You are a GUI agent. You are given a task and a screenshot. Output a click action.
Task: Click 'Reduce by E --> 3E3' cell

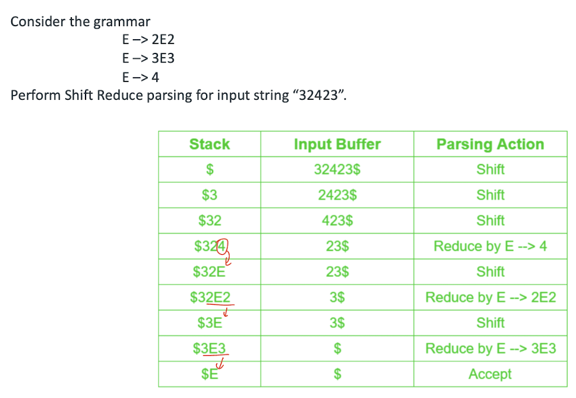490,349
